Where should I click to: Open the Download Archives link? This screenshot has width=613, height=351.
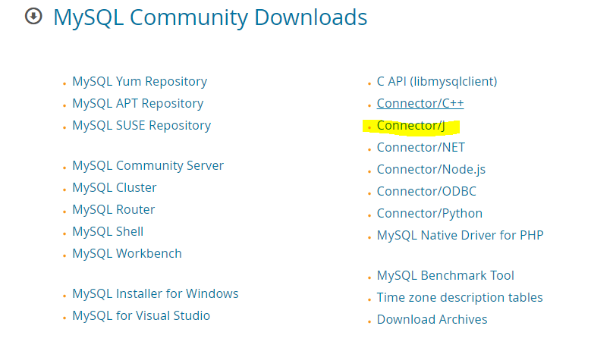(432, 319)
